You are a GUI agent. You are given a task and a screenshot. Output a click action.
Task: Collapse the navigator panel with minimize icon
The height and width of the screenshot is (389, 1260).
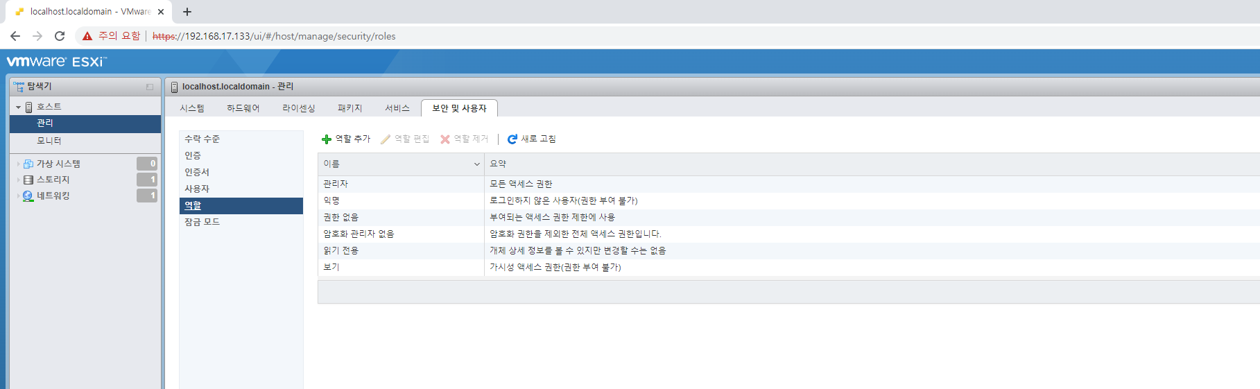pos(150,87)
